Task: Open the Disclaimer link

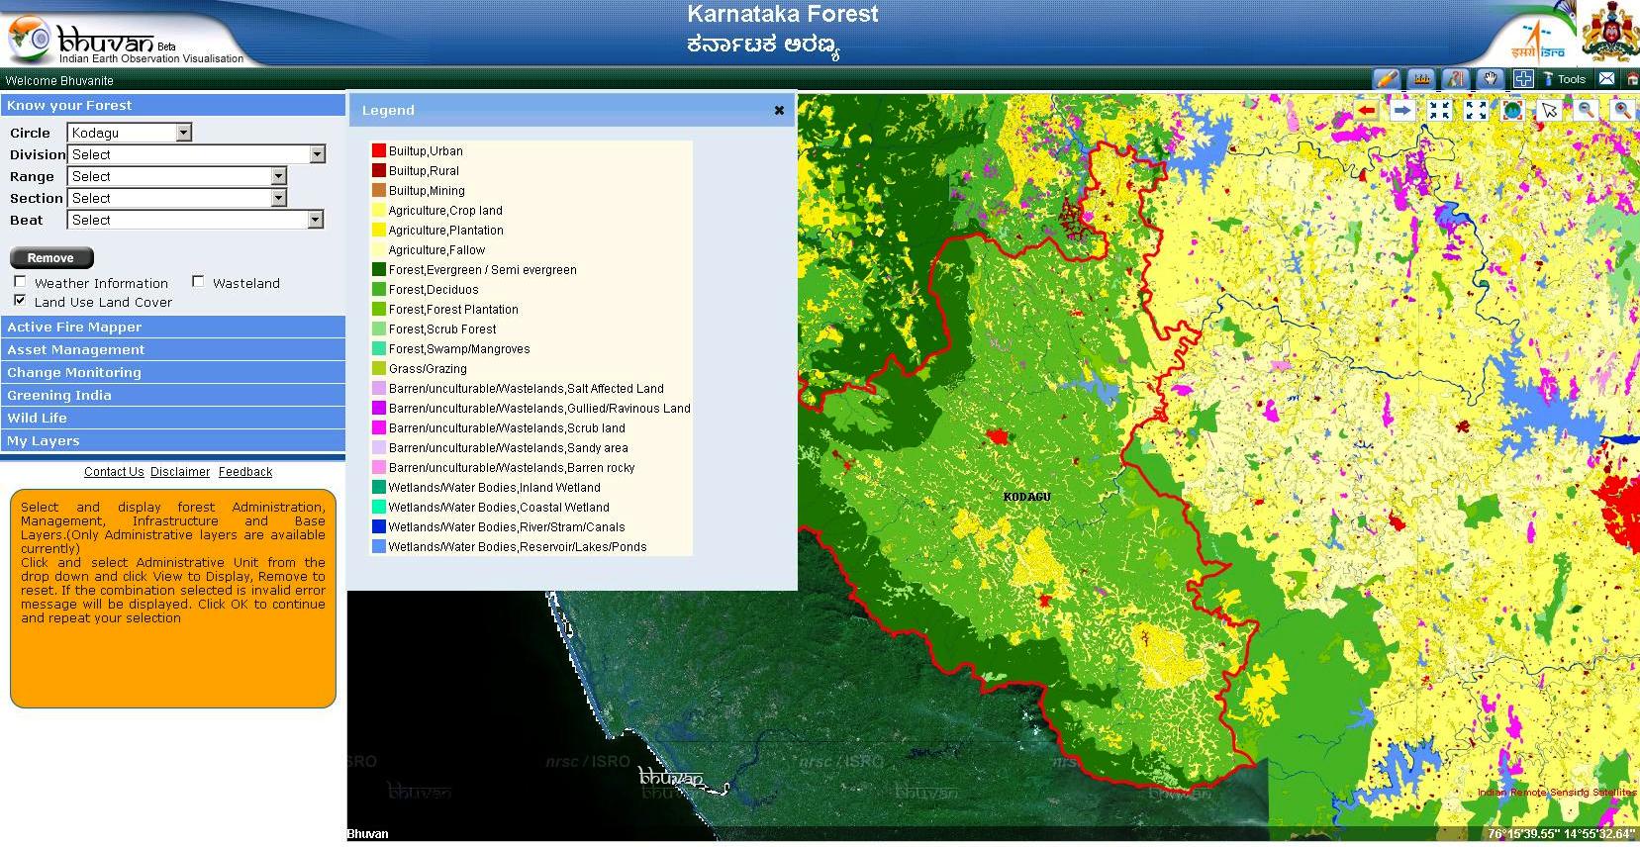Action: tap(180, 472)
